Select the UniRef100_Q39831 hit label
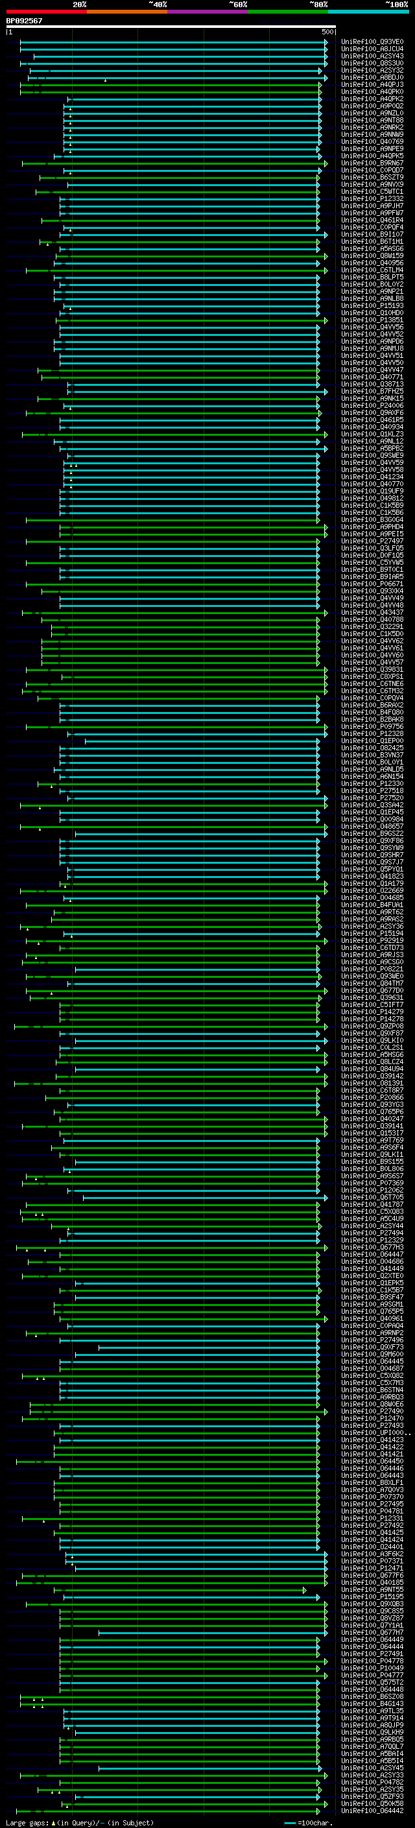 pos(372,669)
